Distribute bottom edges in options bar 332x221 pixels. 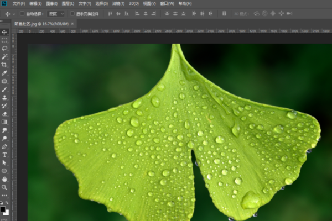[183, 14]
